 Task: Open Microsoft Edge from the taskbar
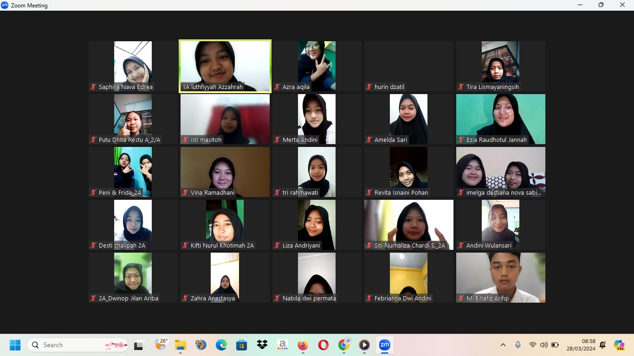point(221,345)
